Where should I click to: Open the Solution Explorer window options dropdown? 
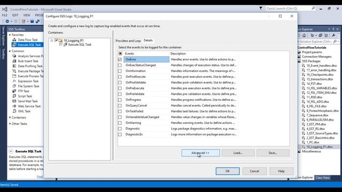[x=329, y=29]
